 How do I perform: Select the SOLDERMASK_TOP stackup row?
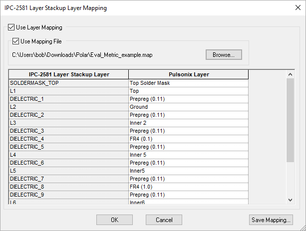(x=68, y=83)
